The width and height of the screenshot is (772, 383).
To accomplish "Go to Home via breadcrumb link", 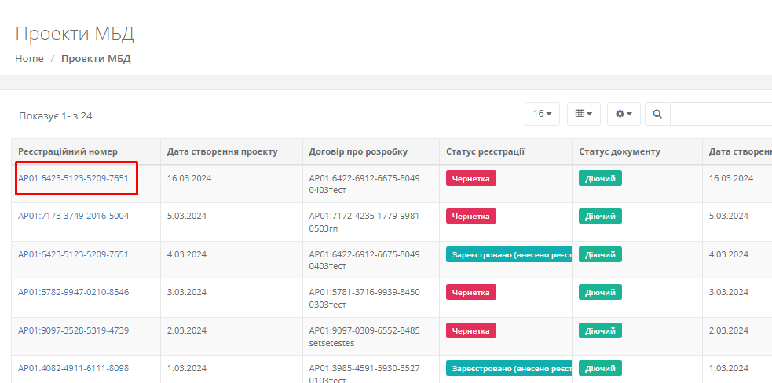I will click(29, 59).
